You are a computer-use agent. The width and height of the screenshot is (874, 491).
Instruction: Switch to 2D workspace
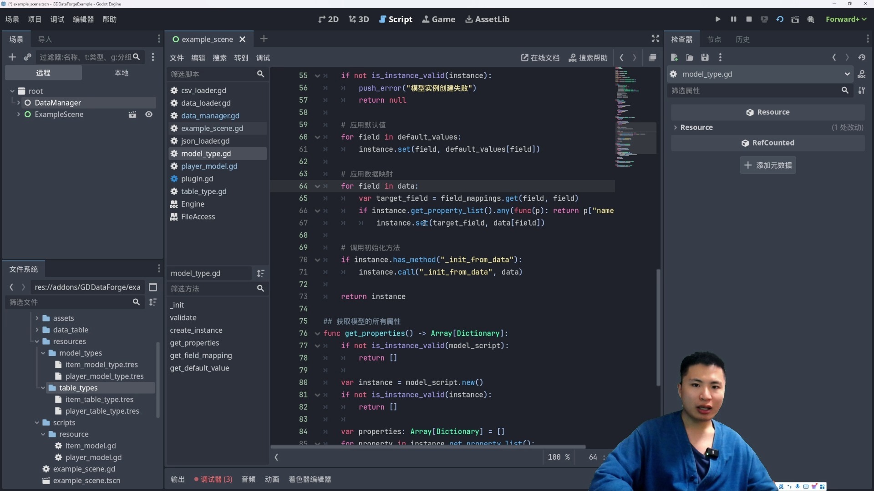coord(328,19)
